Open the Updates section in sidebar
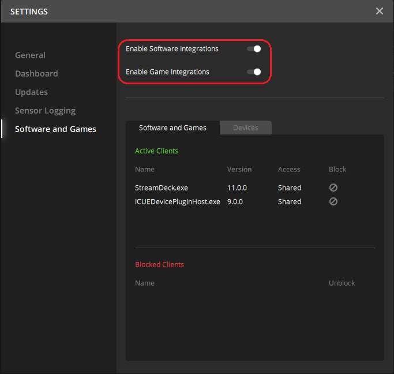394x374 pixels. (x=31, y=92)
